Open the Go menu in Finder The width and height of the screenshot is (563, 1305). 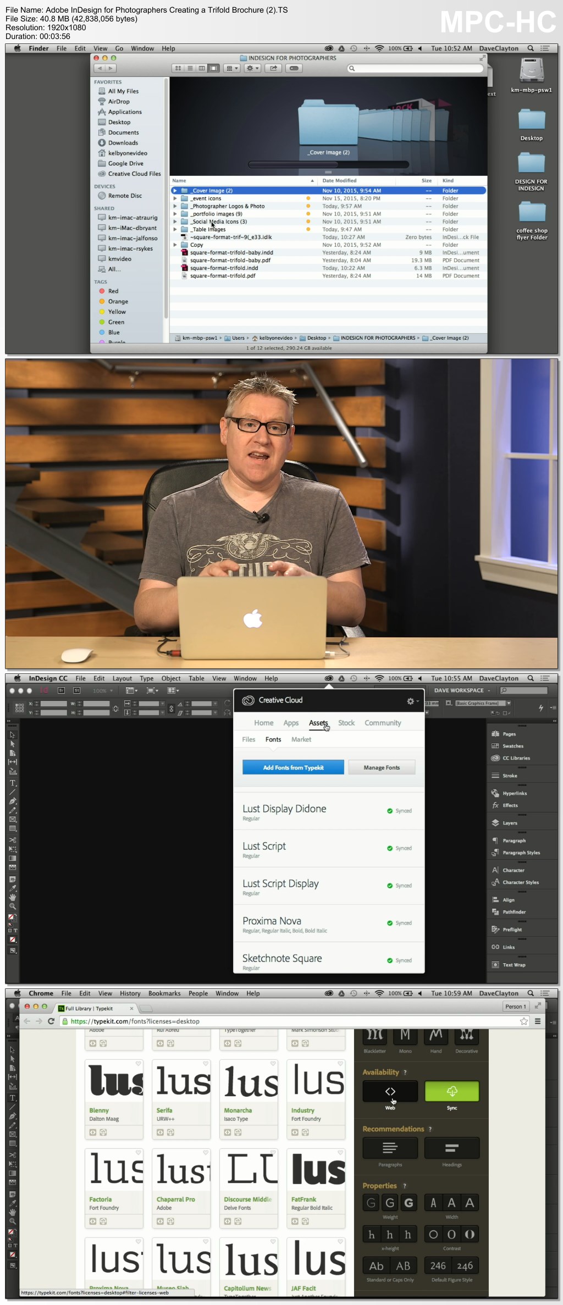point(119,48)
